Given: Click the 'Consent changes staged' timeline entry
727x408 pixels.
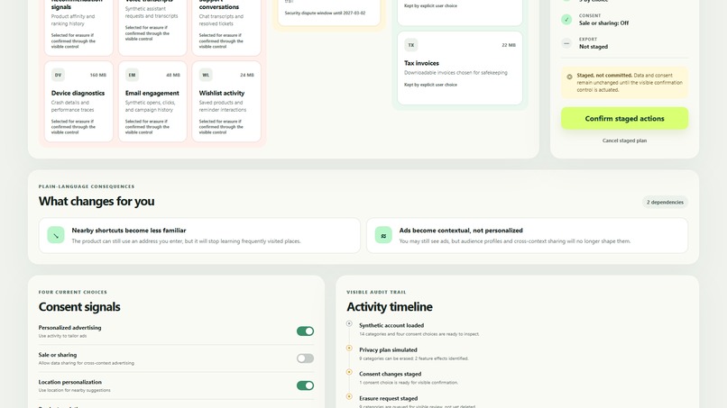Looking at the screenshot, I should [x=409, y=378].
